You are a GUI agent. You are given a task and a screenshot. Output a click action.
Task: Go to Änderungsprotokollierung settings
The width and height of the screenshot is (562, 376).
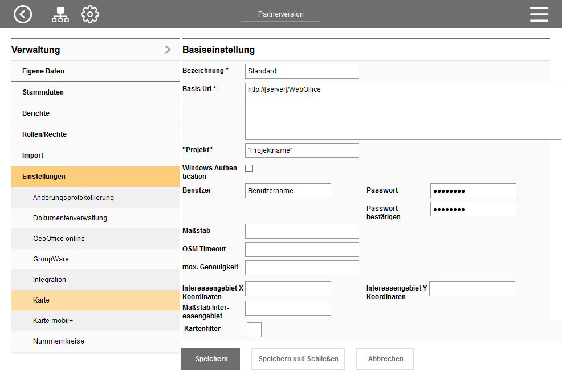pos(95,198)
